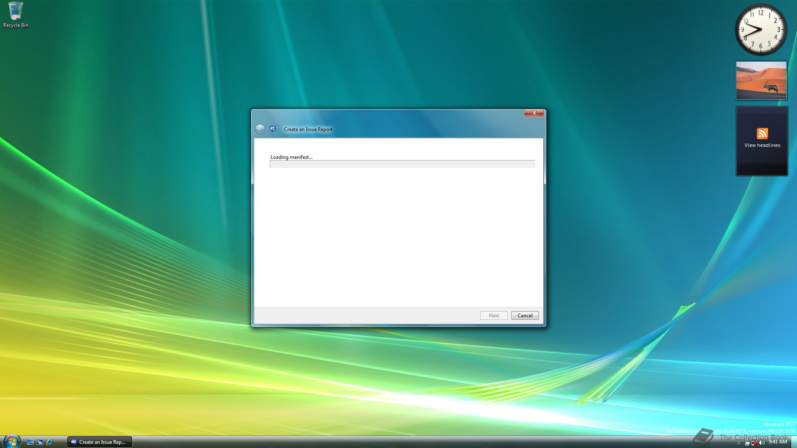Click the Create an Issue Report title text
The width and height of the screenshot is (797, 448).
(308, 129)
